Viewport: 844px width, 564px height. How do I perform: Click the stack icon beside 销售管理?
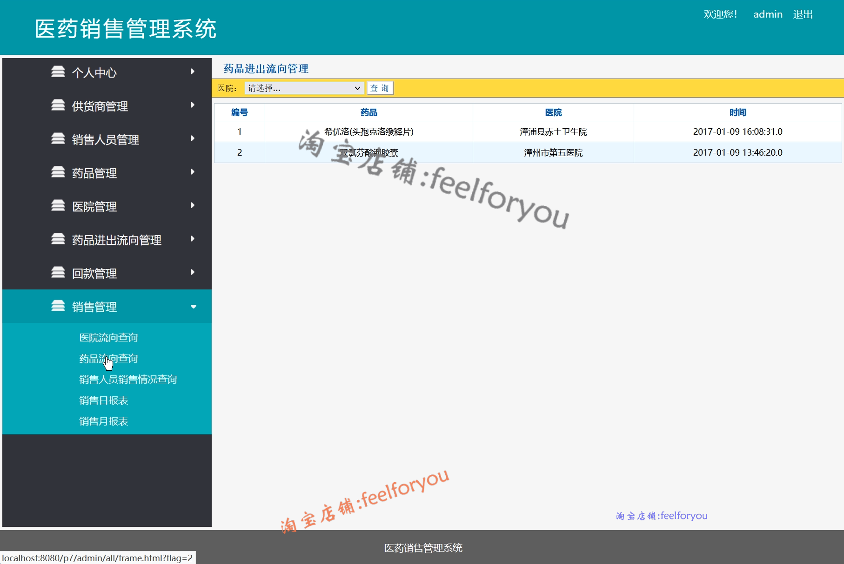point(58,306)
